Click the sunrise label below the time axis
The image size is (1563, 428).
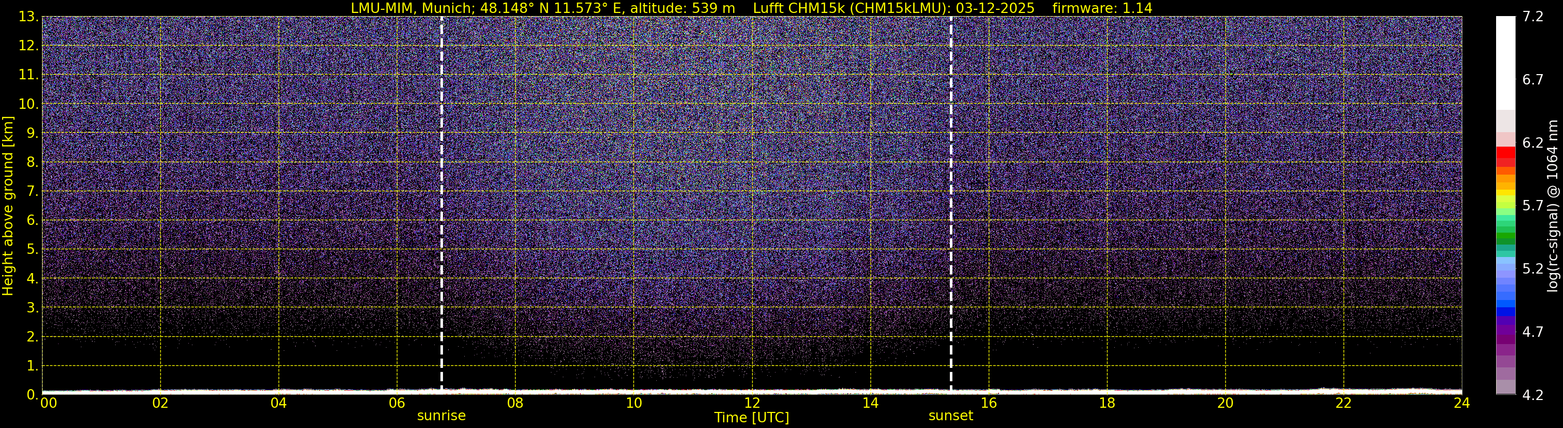click(x=441, y=416)
